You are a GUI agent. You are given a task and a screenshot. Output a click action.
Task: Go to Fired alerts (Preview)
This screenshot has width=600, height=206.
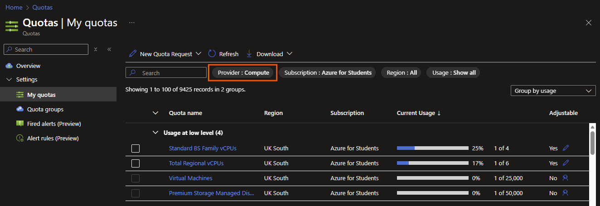pos(53,124)
